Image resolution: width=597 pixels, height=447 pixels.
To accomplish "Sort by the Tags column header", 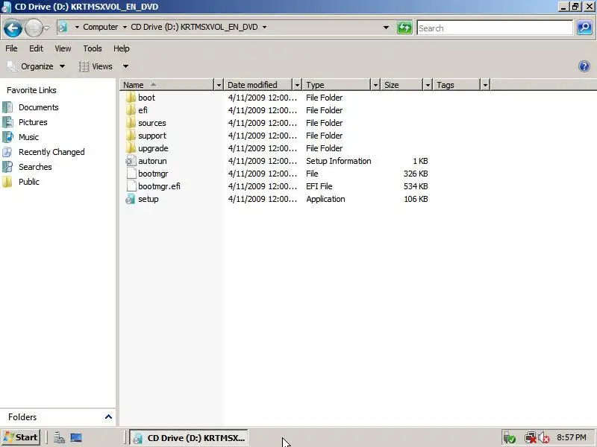I will (x=457, y=85).
